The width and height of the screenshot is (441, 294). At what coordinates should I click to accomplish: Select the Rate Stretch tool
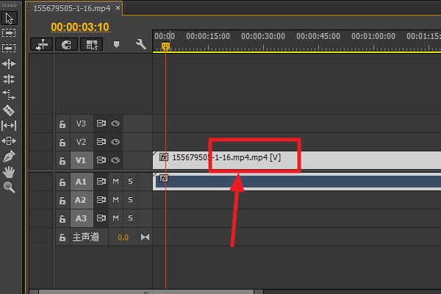click(x=9, y=95)
